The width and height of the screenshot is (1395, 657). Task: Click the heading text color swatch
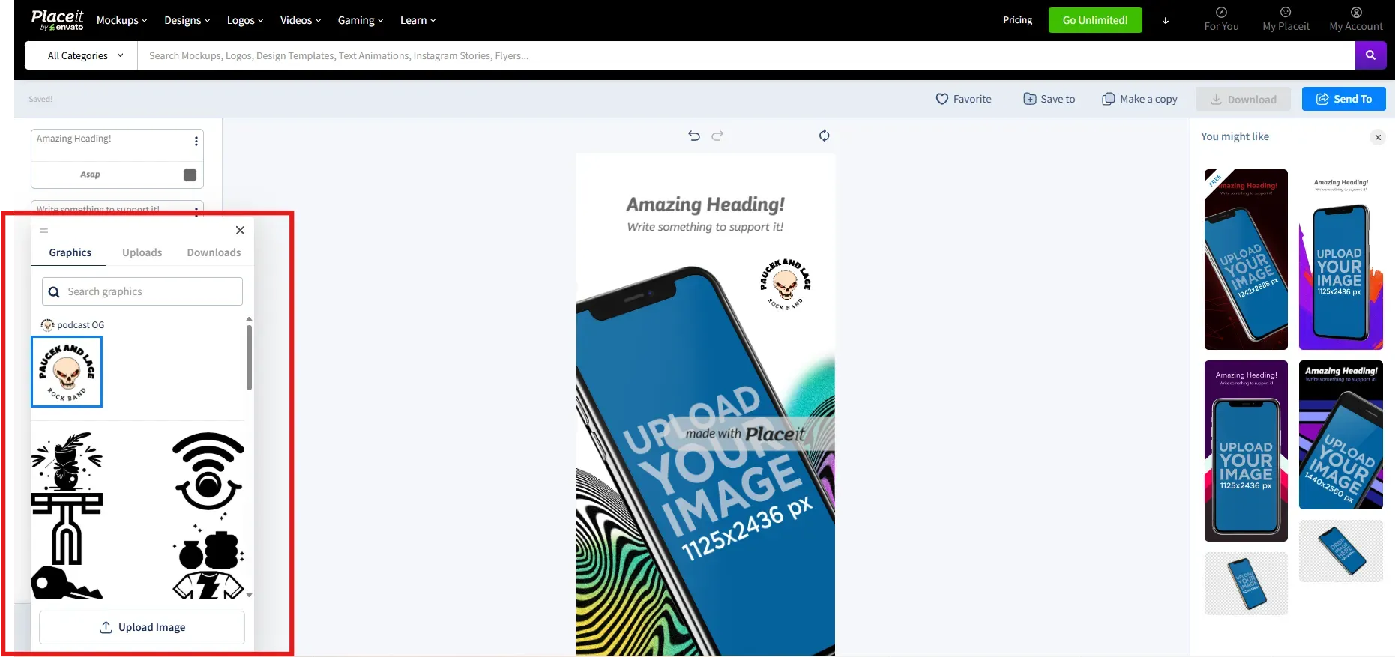click(x=190, y=175)
